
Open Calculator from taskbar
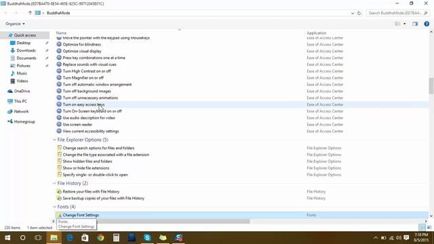pyautogui.click(x=116, y=238)
